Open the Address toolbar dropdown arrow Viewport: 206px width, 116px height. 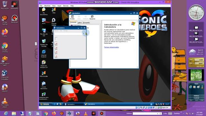click(157, 113)
